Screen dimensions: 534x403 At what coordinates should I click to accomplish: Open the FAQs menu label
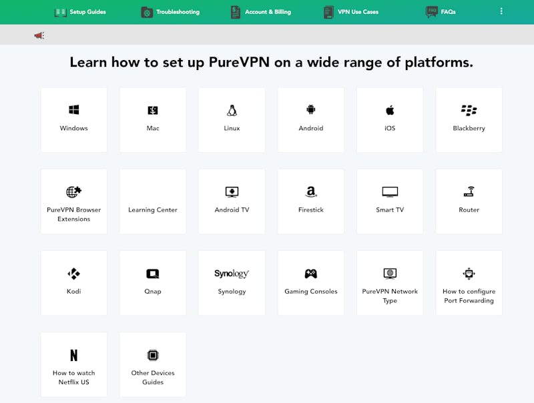[448, 12]
